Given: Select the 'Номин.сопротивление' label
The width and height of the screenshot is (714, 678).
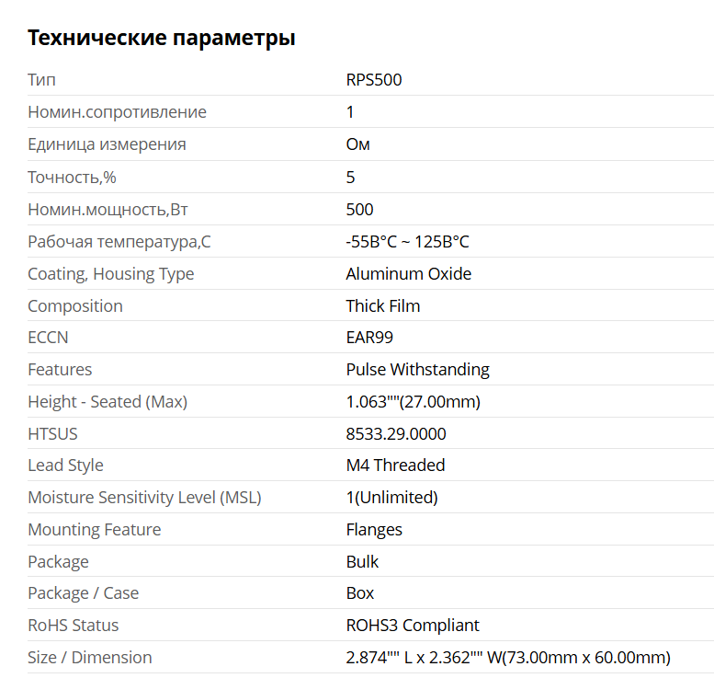Looking at the screenshot, I should click(x=117, y=112).
